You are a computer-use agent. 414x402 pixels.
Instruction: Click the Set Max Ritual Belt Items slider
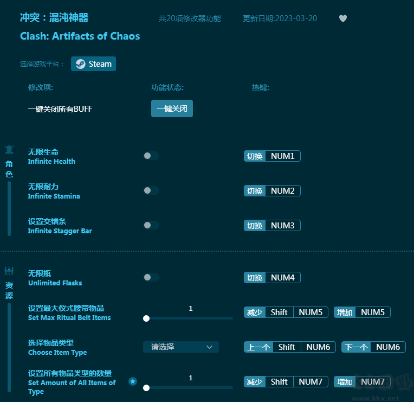click(189, 318)
